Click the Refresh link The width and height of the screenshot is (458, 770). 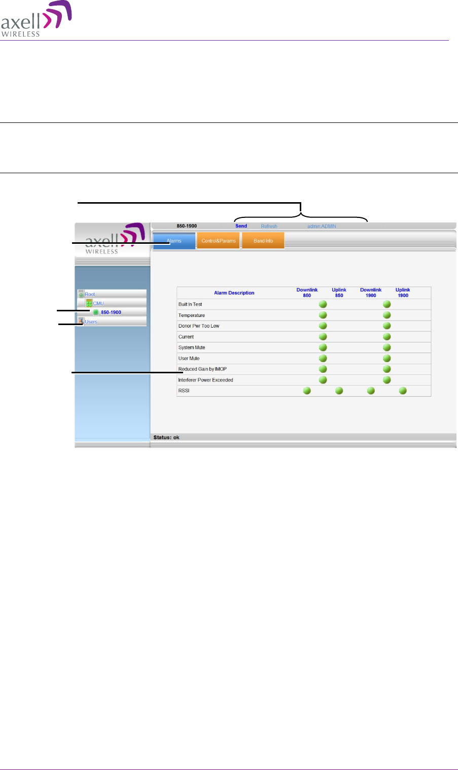tap(269, 227)
